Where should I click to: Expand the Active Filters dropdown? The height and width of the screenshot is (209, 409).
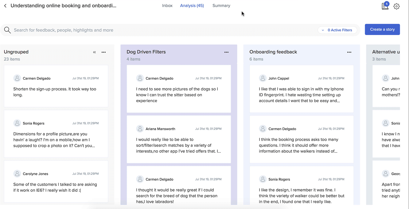pos(337,30)
